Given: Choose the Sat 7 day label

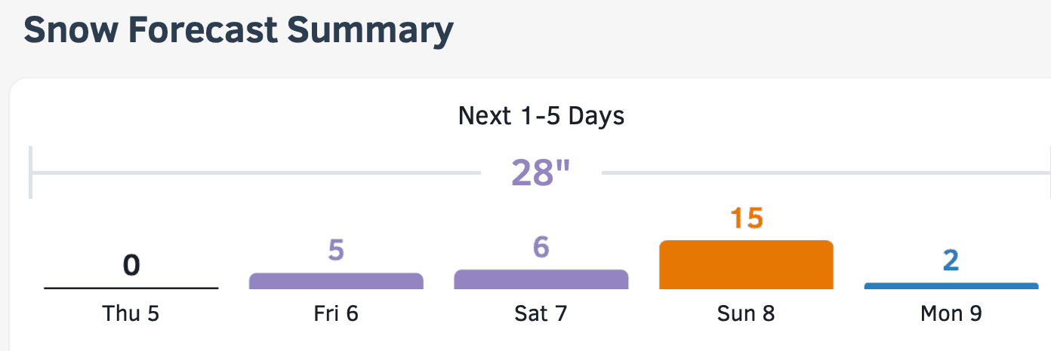Looking at the screenshot, I should coord(541,313).
